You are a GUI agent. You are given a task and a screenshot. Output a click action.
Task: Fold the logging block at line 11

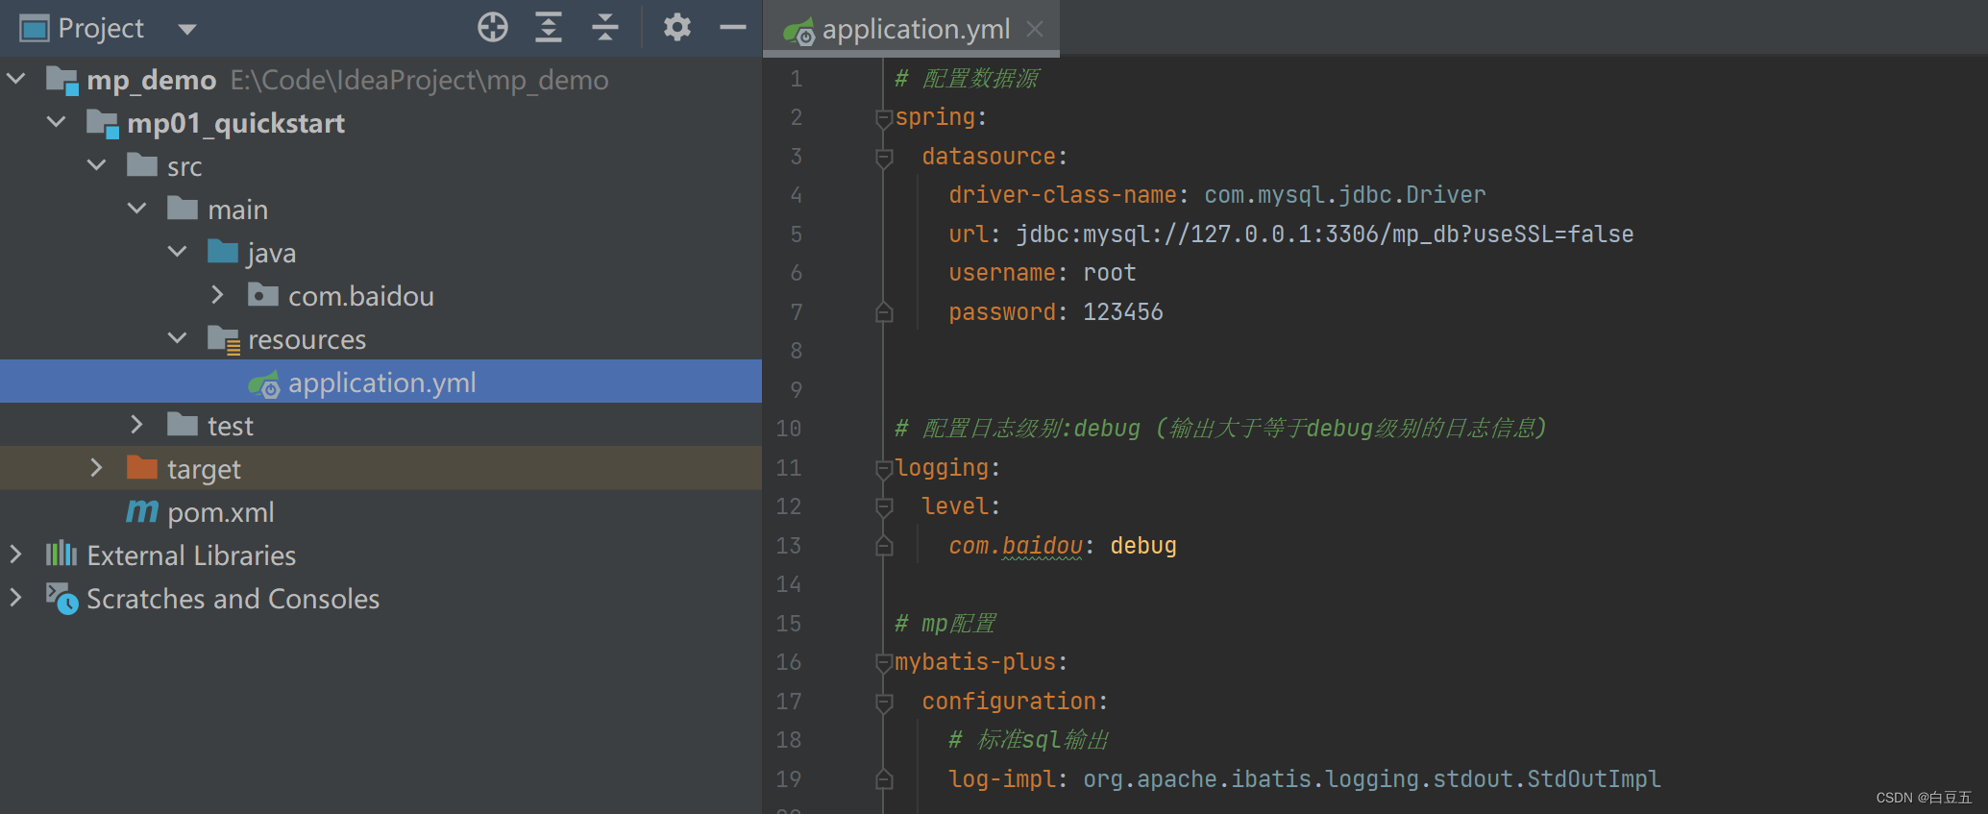click(884, 468)
